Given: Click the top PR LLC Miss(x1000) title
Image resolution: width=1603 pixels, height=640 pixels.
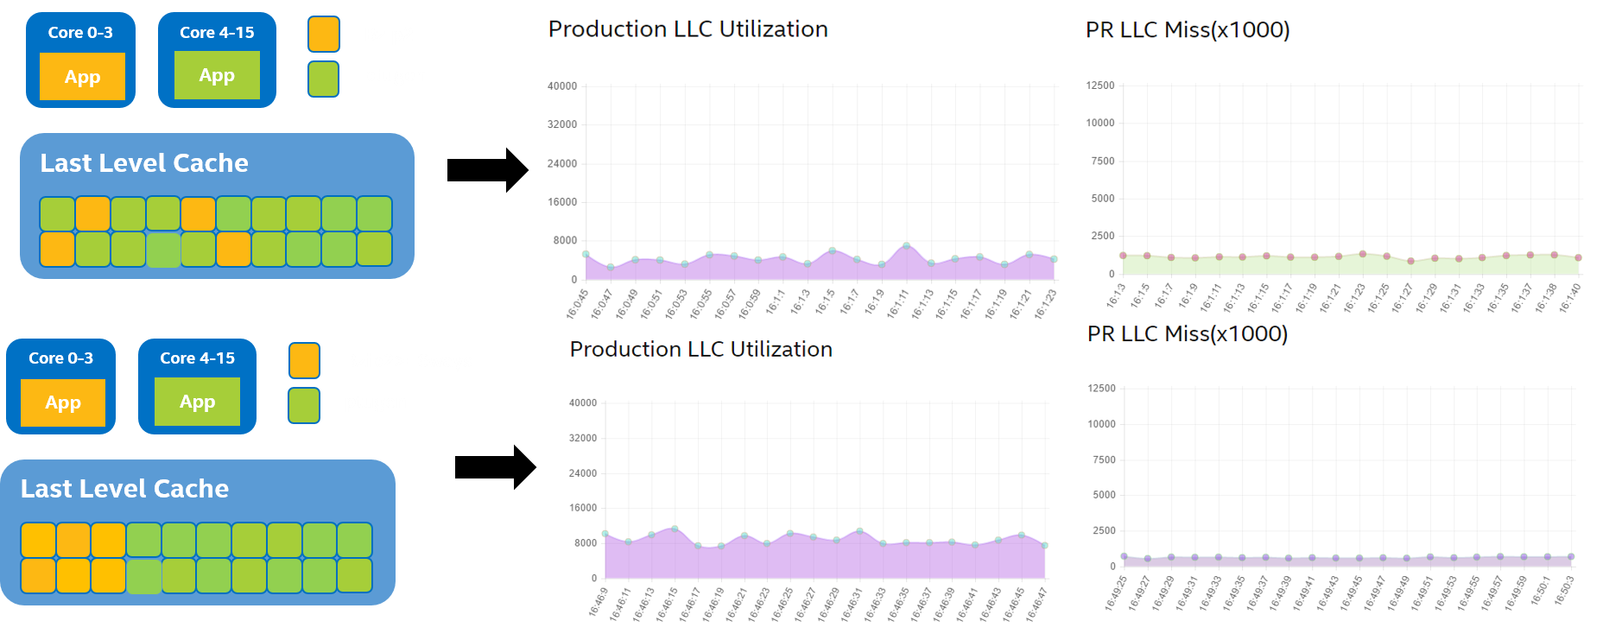Looking at the screenshot, I should (x=1188, y=30).
